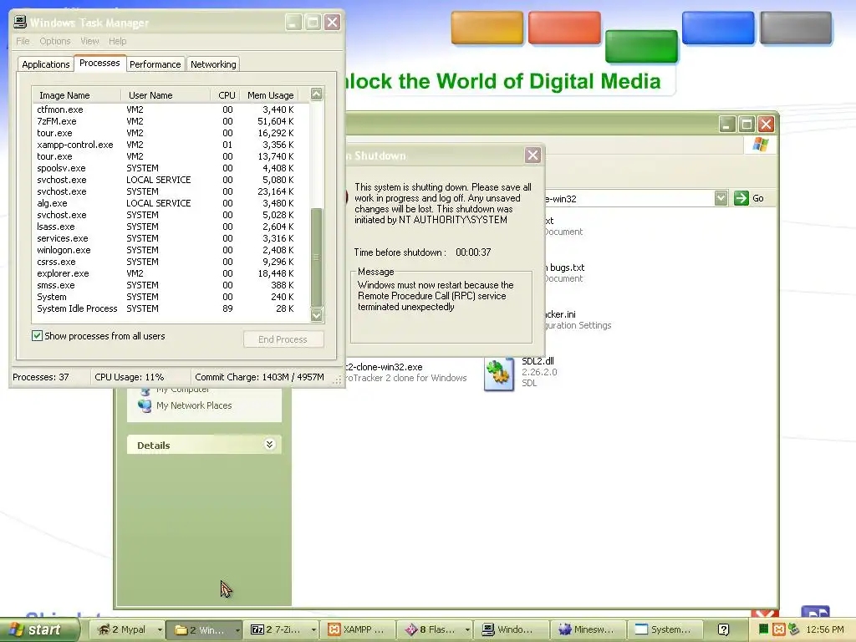Select explorer.exe process row
The image size is (856, 642).
coord(166,273)
